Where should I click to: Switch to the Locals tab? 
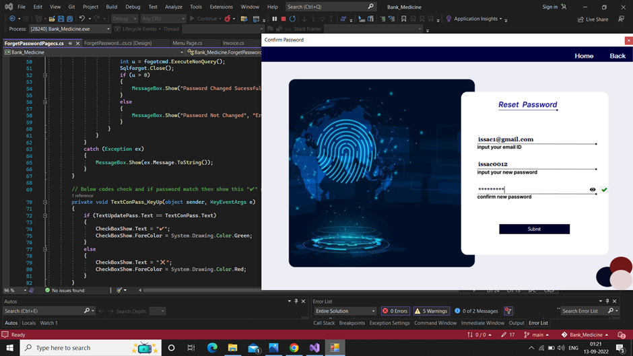[29, 323]
